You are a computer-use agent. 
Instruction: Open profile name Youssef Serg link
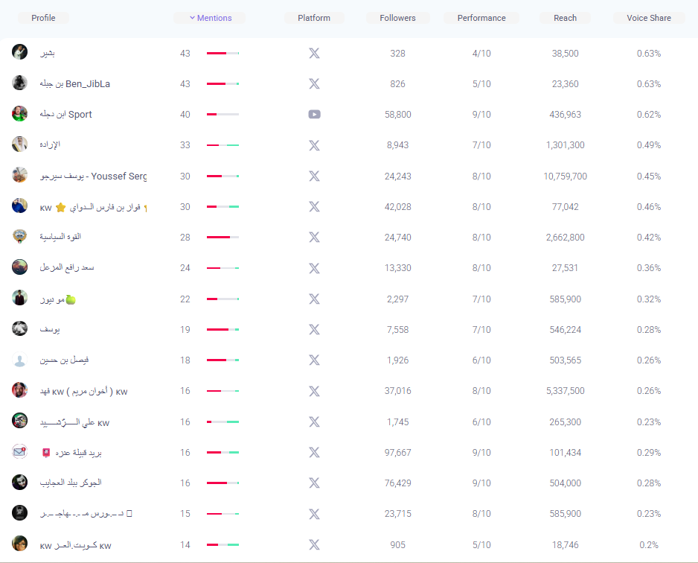click(93, 176)
